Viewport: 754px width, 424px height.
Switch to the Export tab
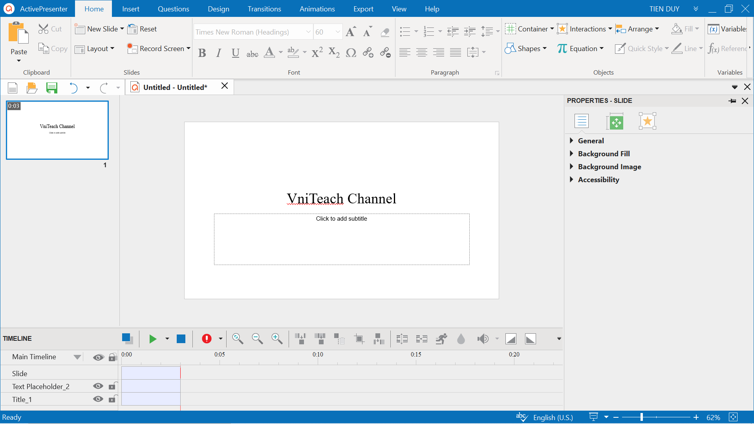[x=363, y=9]
